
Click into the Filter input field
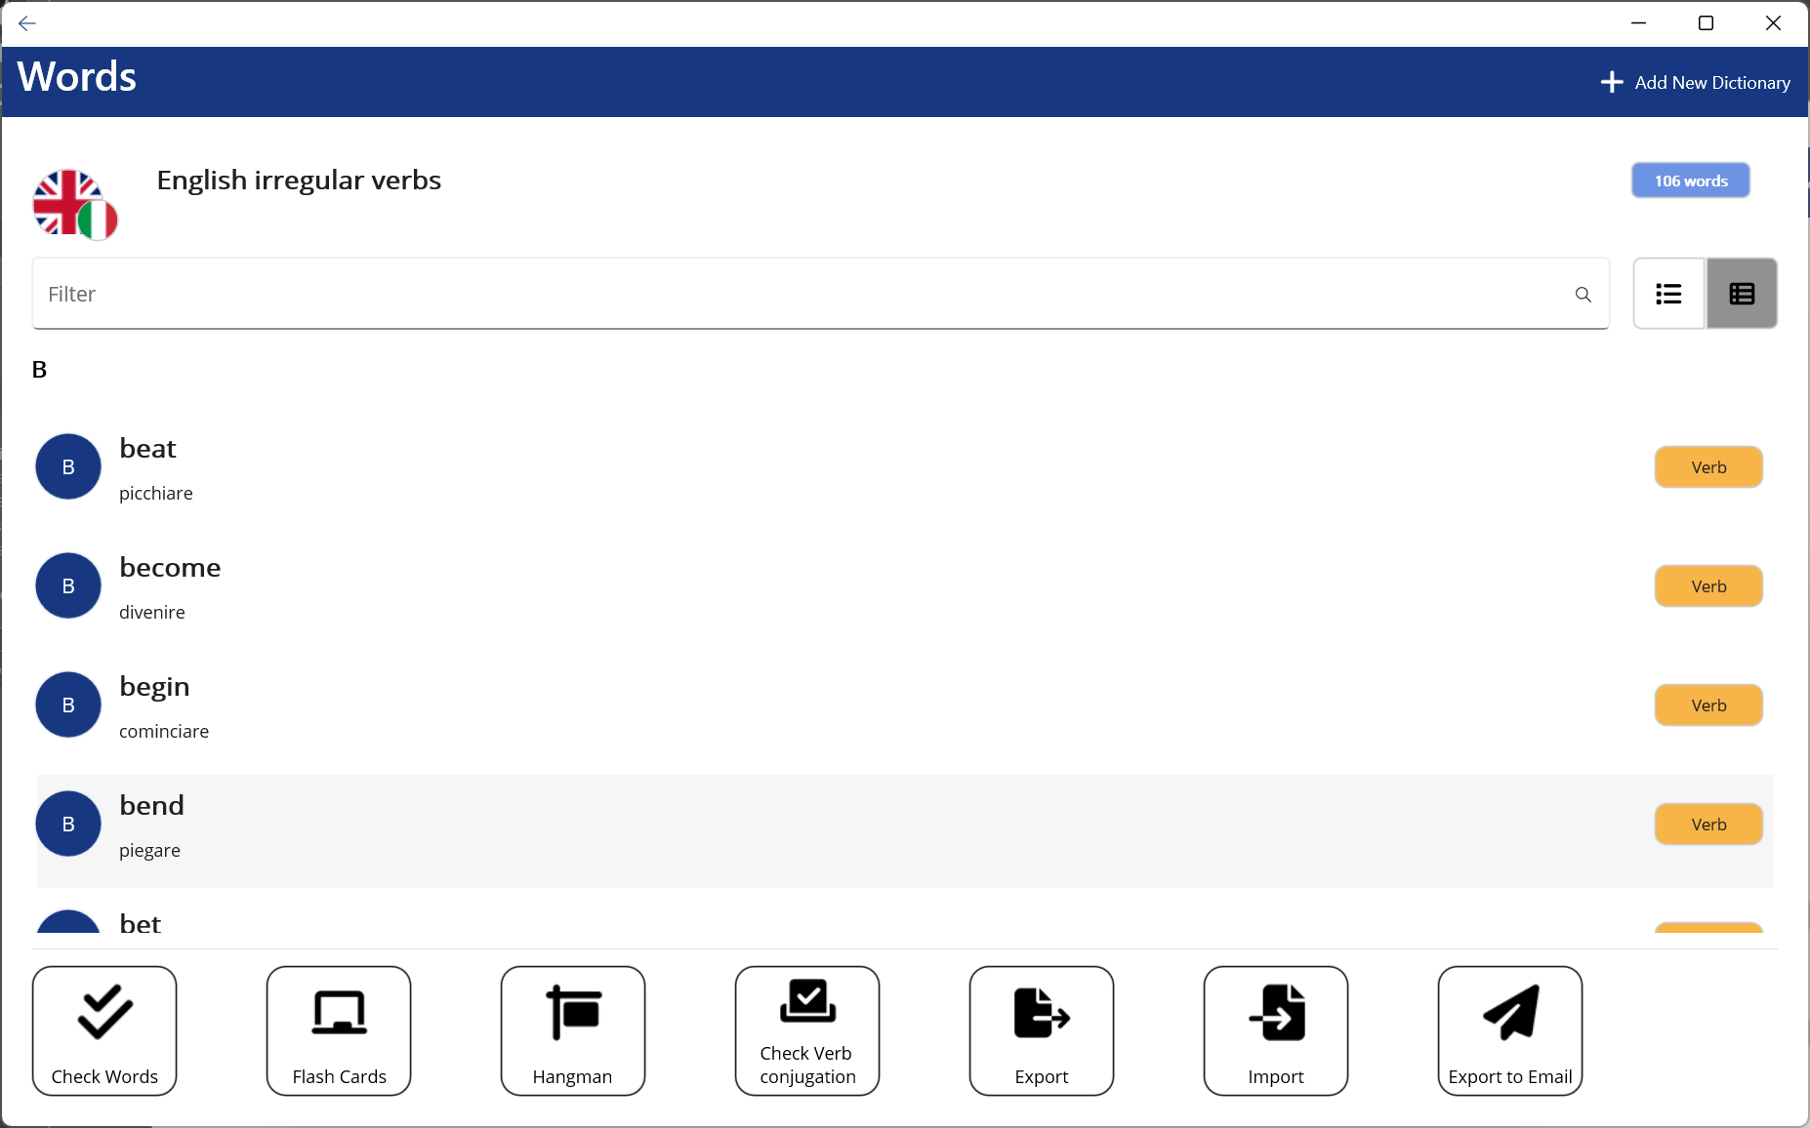pyautogui.click(x=821, y=294)
